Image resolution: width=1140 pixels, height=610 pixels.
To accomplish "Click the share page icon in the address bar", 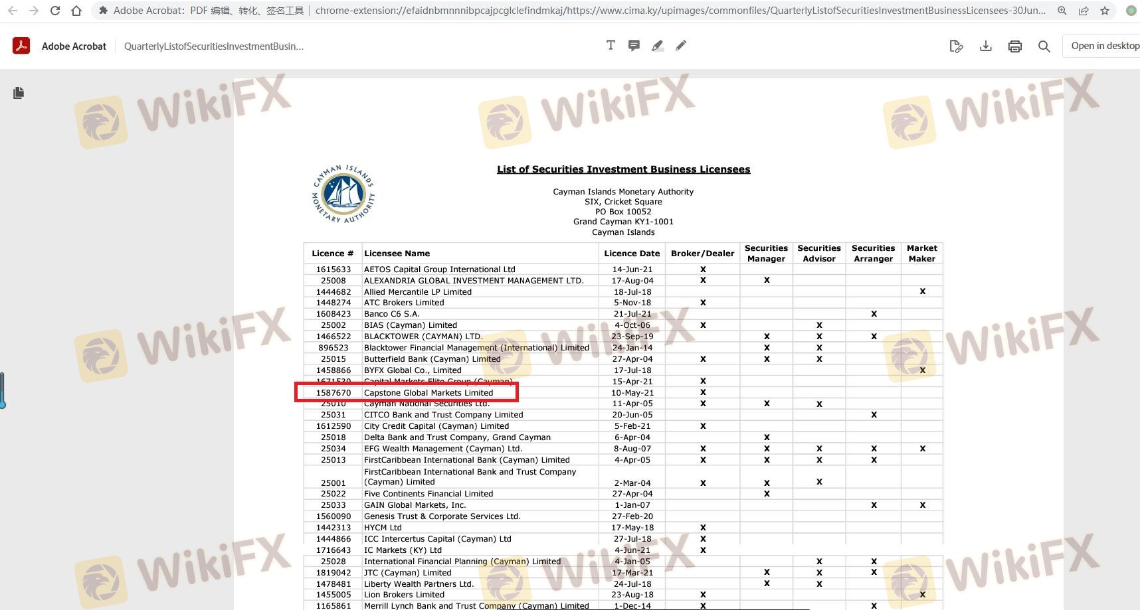I will pyautogui.click(x=1084, y=11).
